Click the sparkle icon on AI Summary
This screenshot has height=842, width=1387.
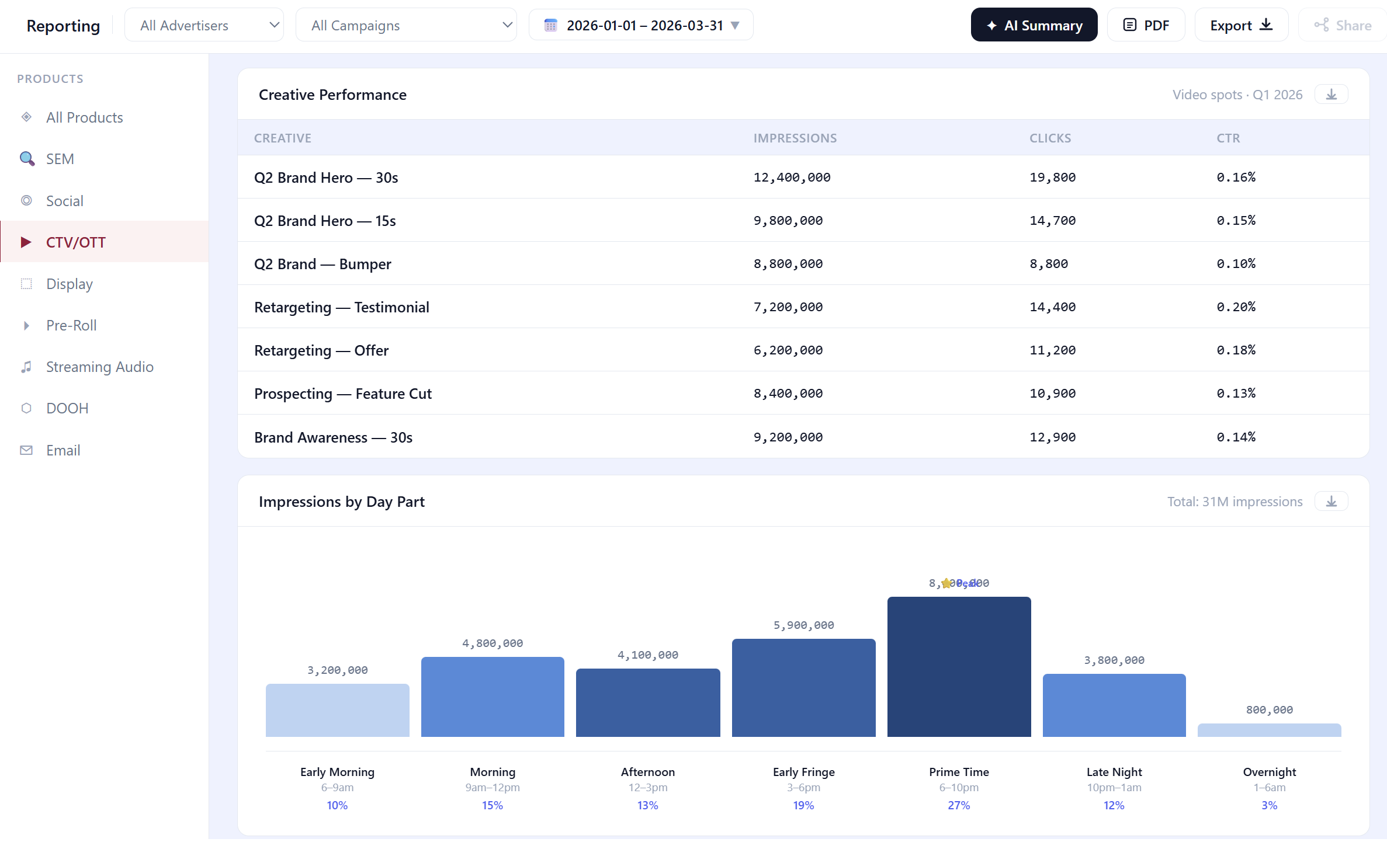coord(991,25)
